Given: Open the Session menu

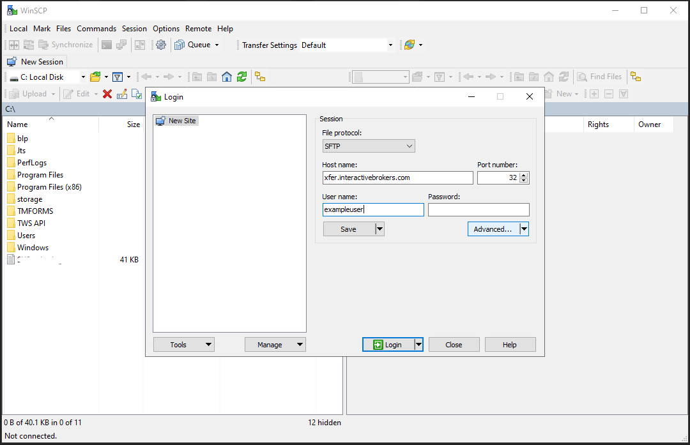Looking at the screenshot, I should 134,29.
